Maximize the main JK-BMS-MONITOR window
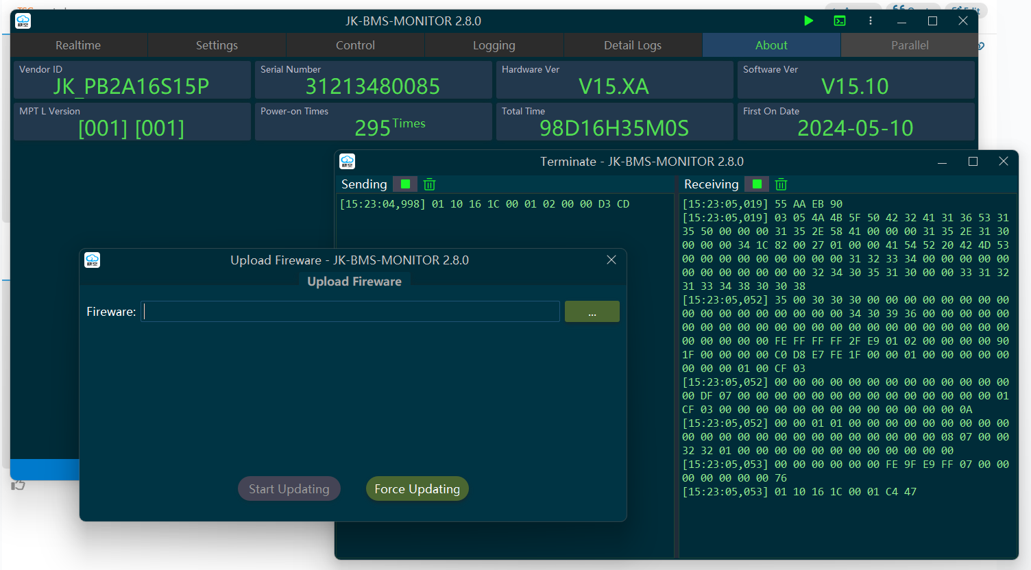This screenshot has width=1031, height=570. 932,21
